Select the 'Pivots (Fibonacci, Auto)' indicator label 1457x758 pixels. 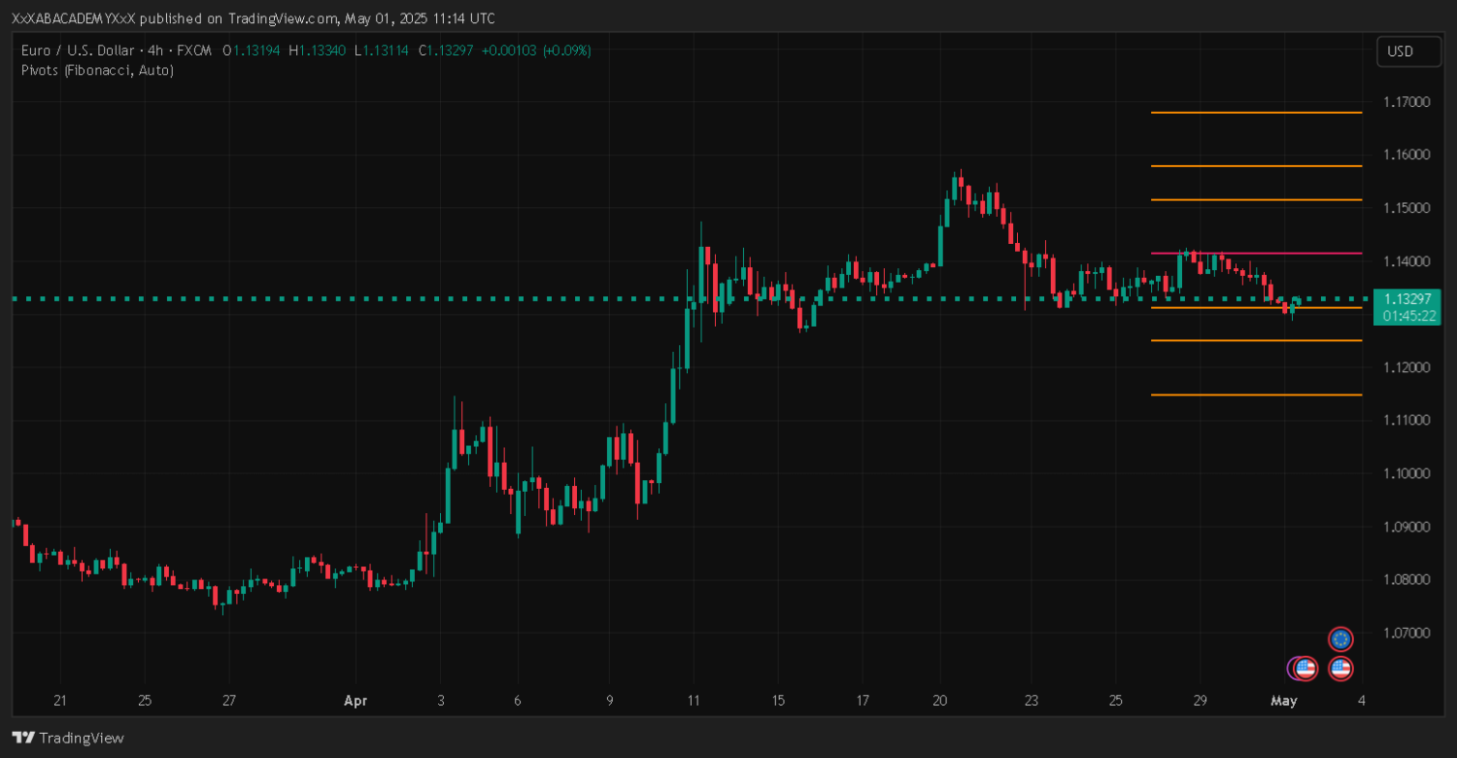pos(97,70)
